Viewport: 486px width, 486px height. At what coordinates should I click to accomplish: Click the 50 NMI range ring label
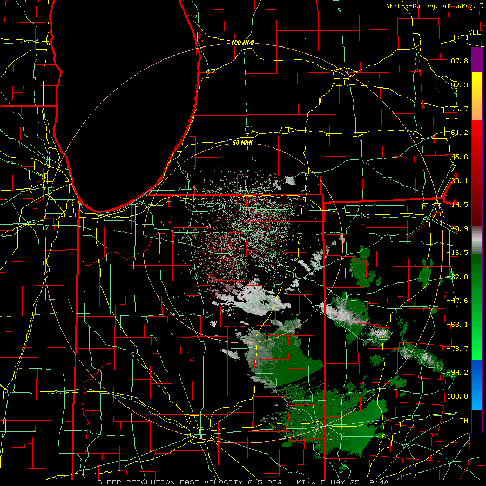point(242,143)
